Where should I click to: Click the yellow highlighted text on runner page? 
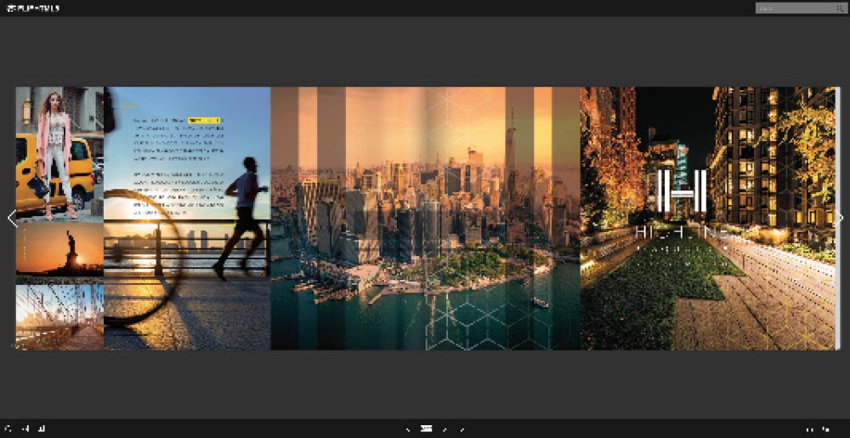[x=204, y=121]
